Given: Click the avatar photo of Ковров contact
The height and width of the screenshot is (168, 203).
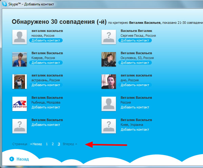Looking at the screenshot, I should pyautogui.click(x=20, y=59).
